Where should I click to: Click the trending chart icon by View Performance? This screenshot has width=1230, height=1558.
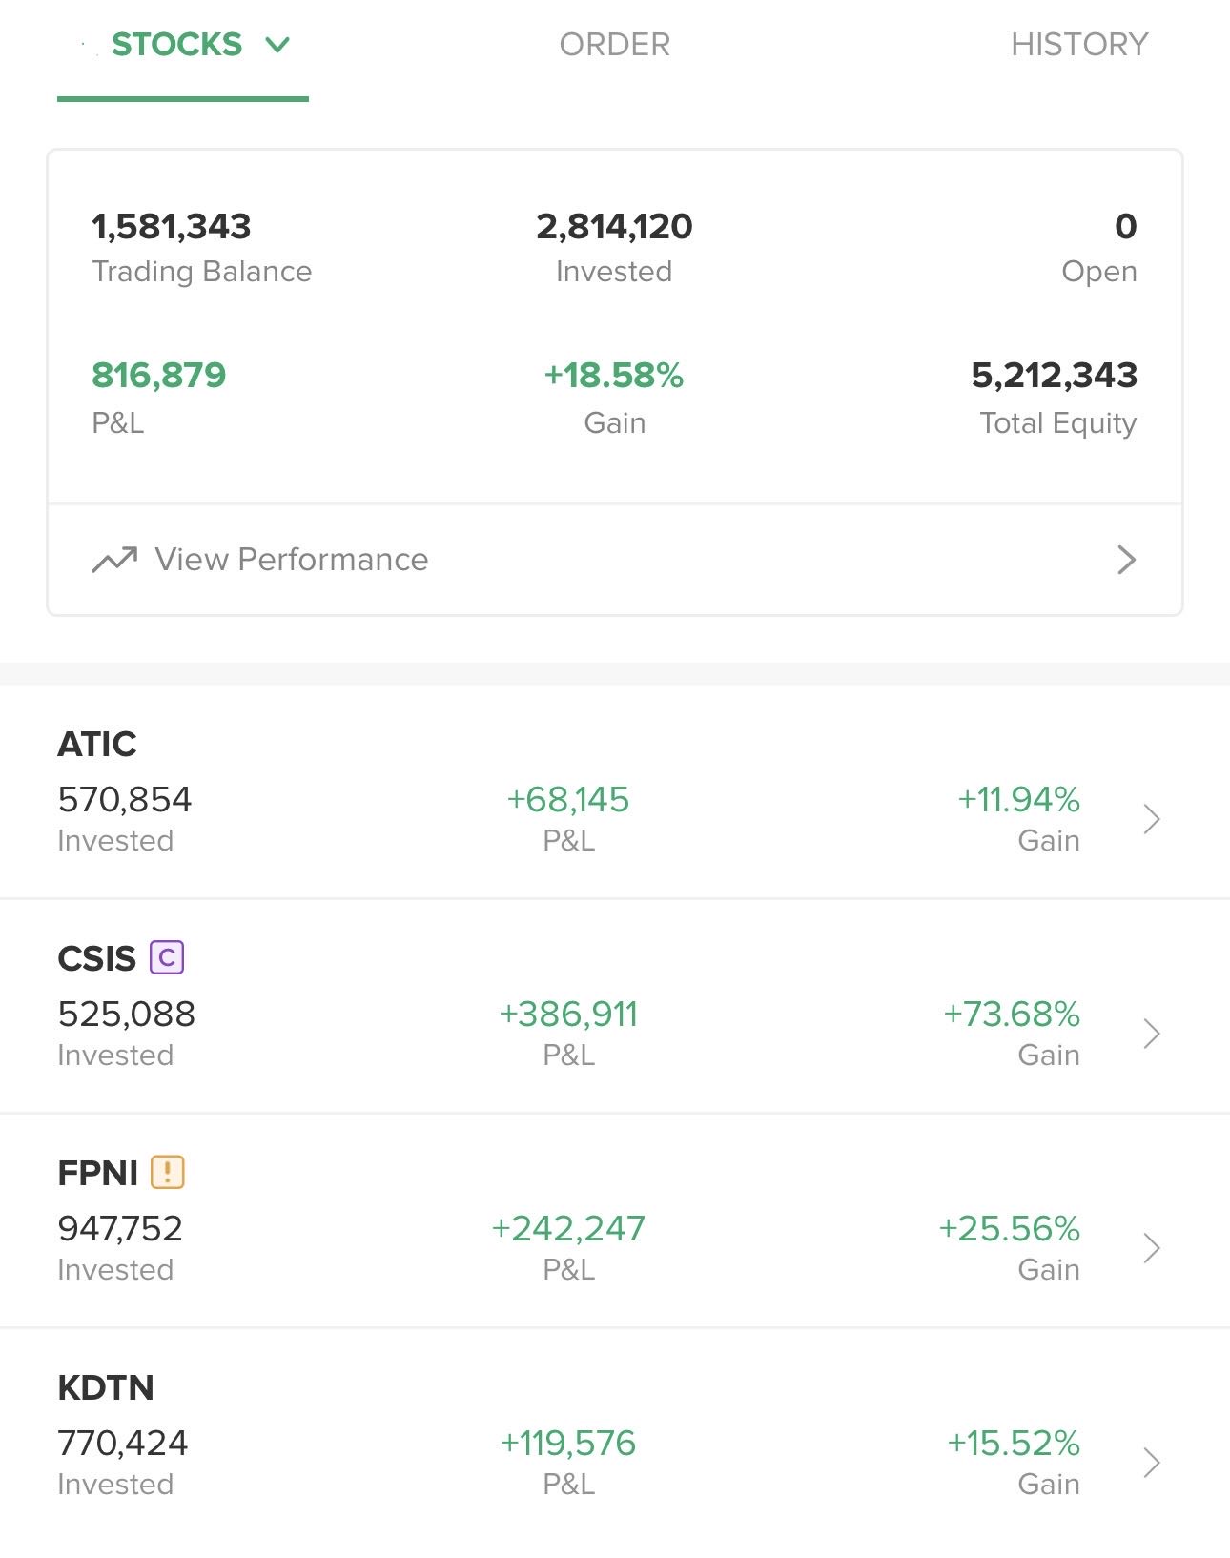point(114,560)
